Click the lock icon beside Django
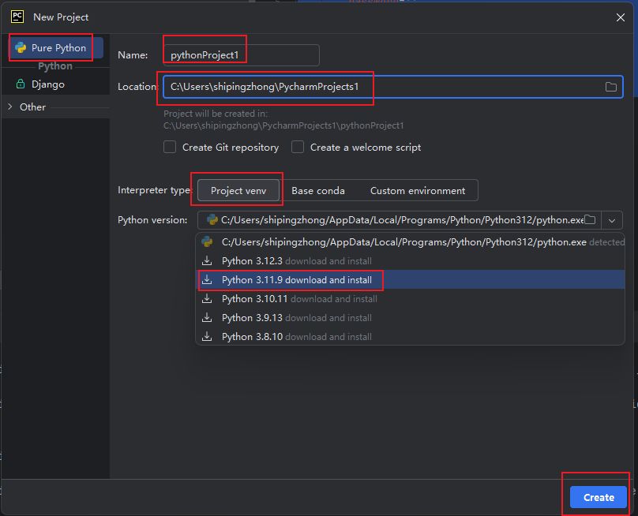 click(x=21, y=84)
